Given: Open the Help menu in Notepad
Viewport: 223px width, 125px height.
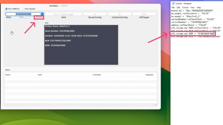Looking at the screenshot, I should pos(199,7).
